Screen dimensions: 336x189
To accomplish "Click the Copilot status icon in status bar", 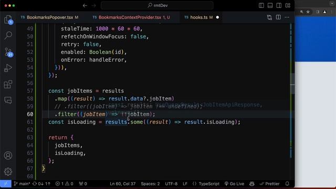I will tap(252, 184).
